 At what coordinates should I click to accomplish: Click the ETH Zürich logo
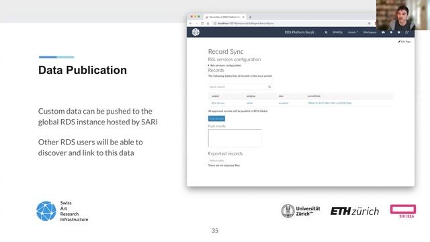pos(355,211)
